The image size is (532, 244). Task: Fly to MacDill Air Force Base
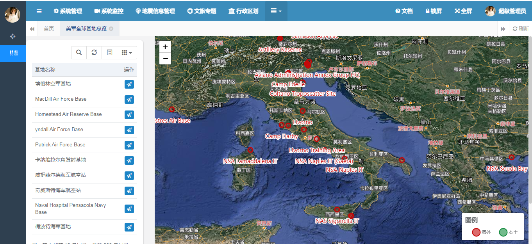129,100
